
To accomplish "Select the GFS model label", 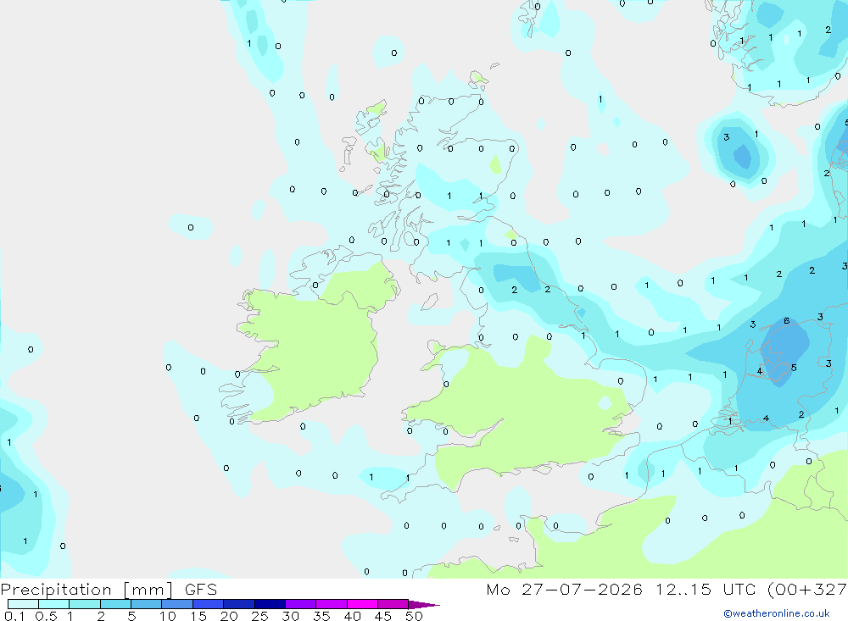I will pyautogui.click(x=201, y=590).
